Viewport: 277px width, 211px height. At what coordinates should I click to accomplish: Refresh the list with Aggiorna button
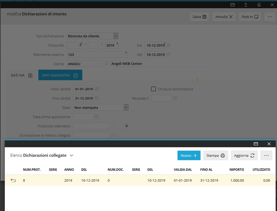tap(244, 155)
